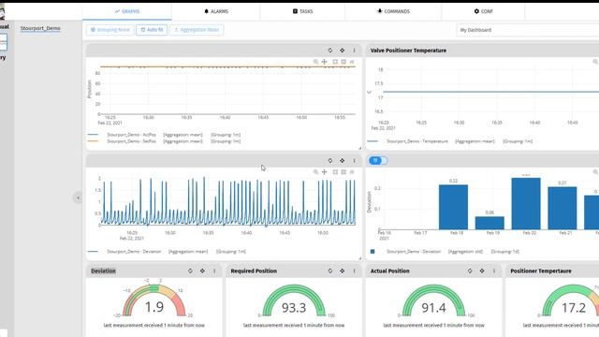Screen dimensions: 599x337
Task: Open the ALARMS tab
Action: (x=216, y=11)
